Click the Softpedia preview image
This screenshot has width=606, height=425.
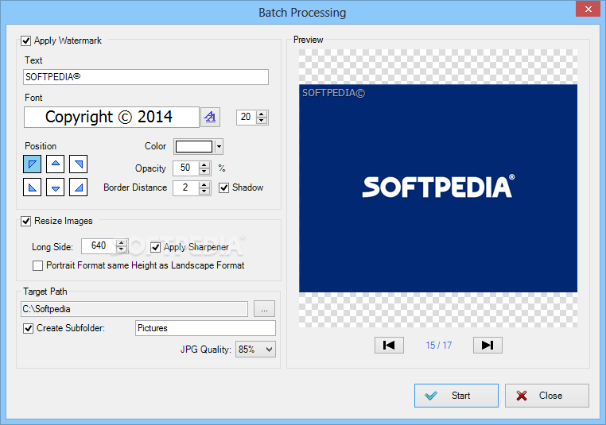pos(438,188)
